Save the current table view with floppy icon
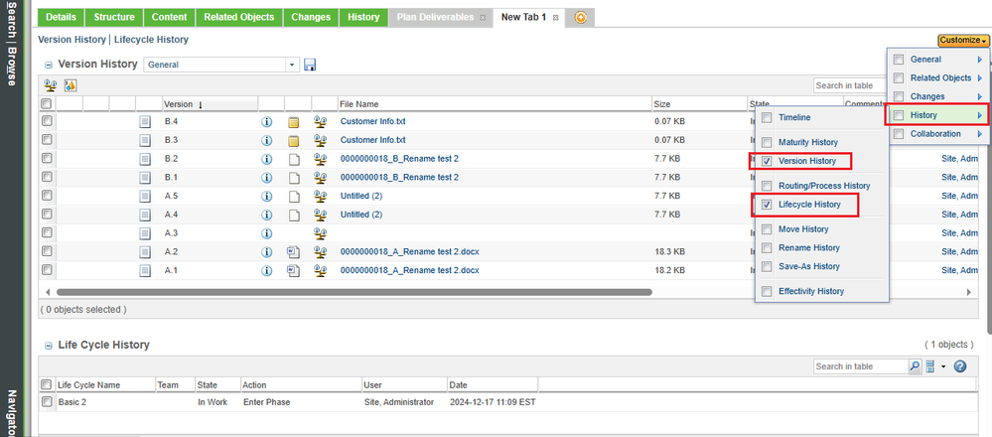 point(310,65)
